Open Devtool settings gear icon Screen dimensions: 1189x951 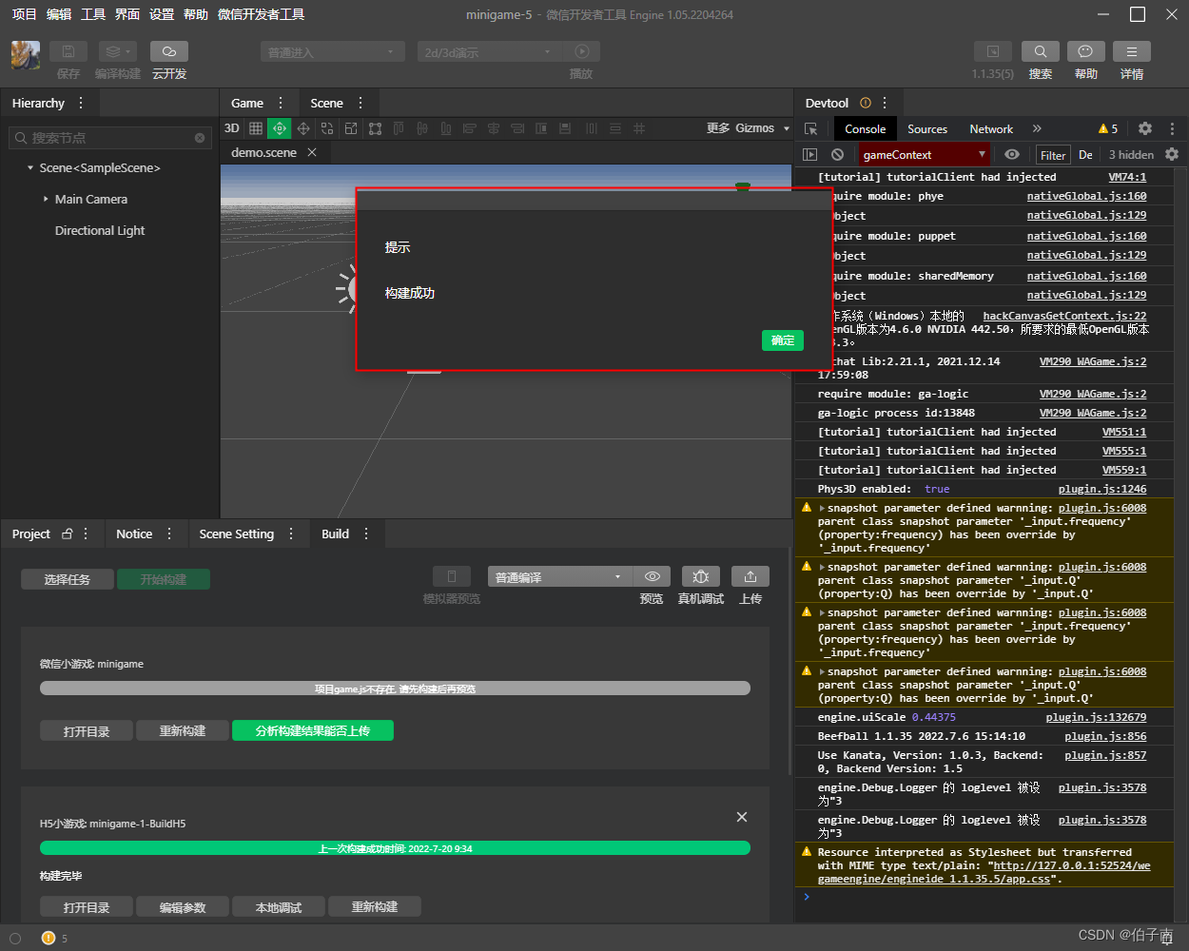click(x=1145, y=128)
